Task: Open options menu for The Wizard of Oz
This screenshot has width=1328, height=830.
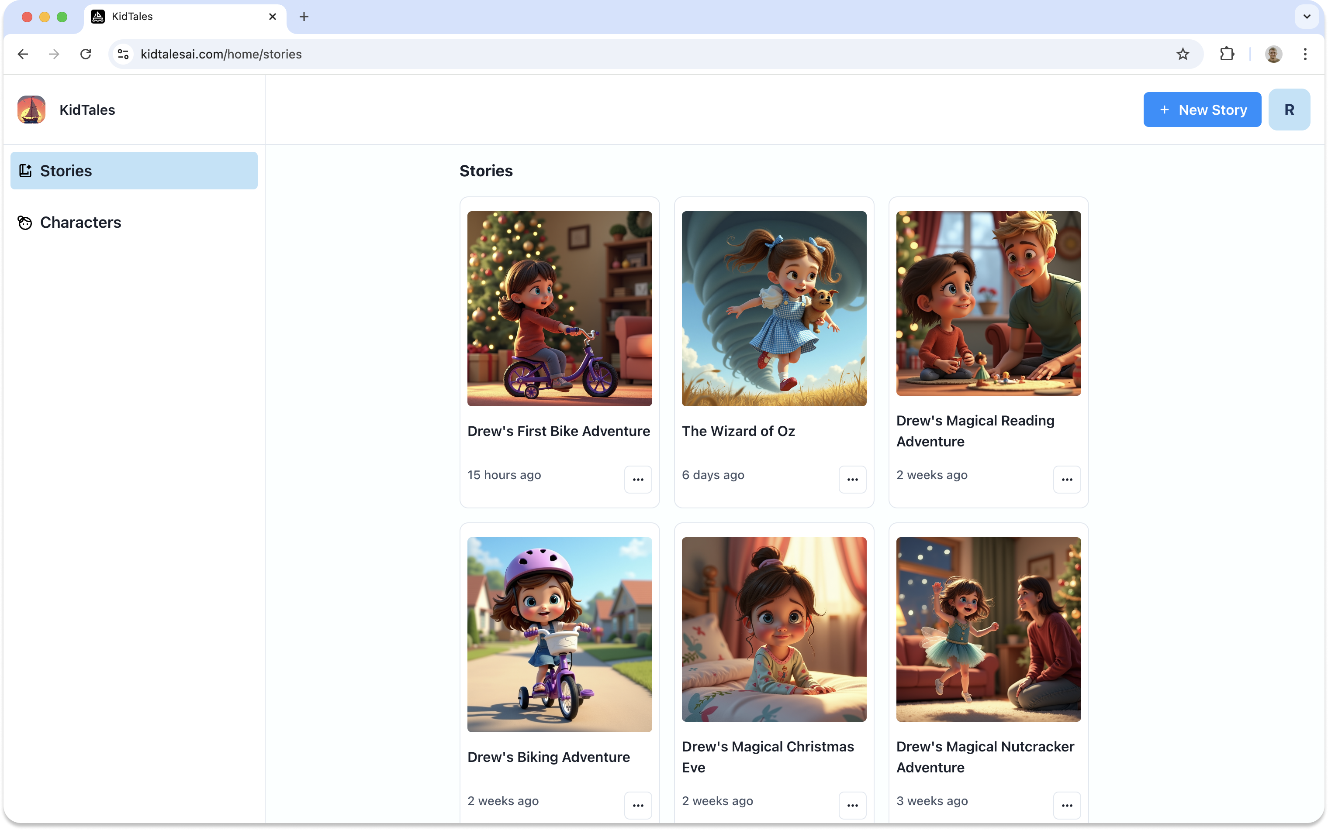Action: tap(852, 479)
